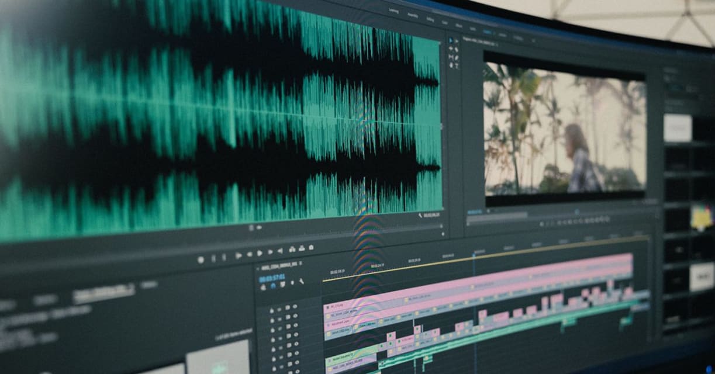Click the blue playhead on the timeline ruler
The height and width of the screenshot is (374, 715).
coord(474,255)
